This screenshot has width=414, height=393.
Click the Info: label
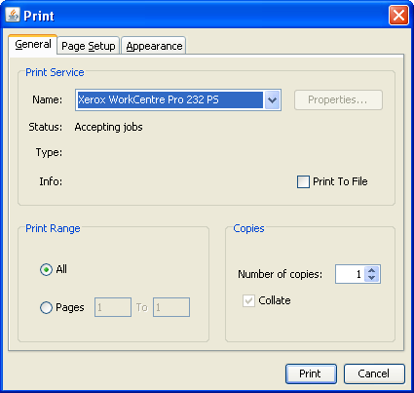point(51,181)
